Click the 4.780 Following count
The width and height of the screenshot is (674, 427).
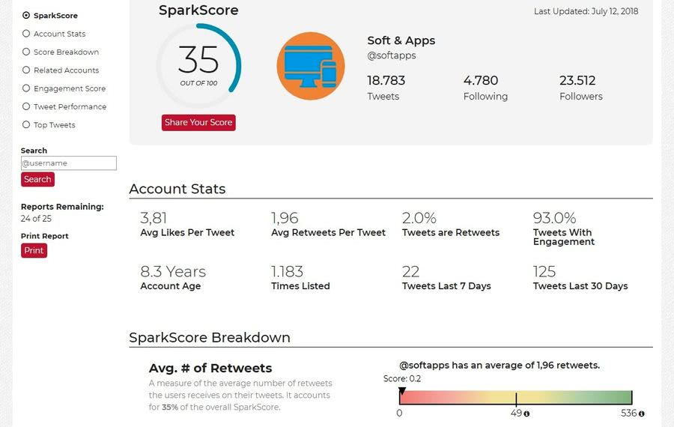pyautogui.click(x=485, y=88)
